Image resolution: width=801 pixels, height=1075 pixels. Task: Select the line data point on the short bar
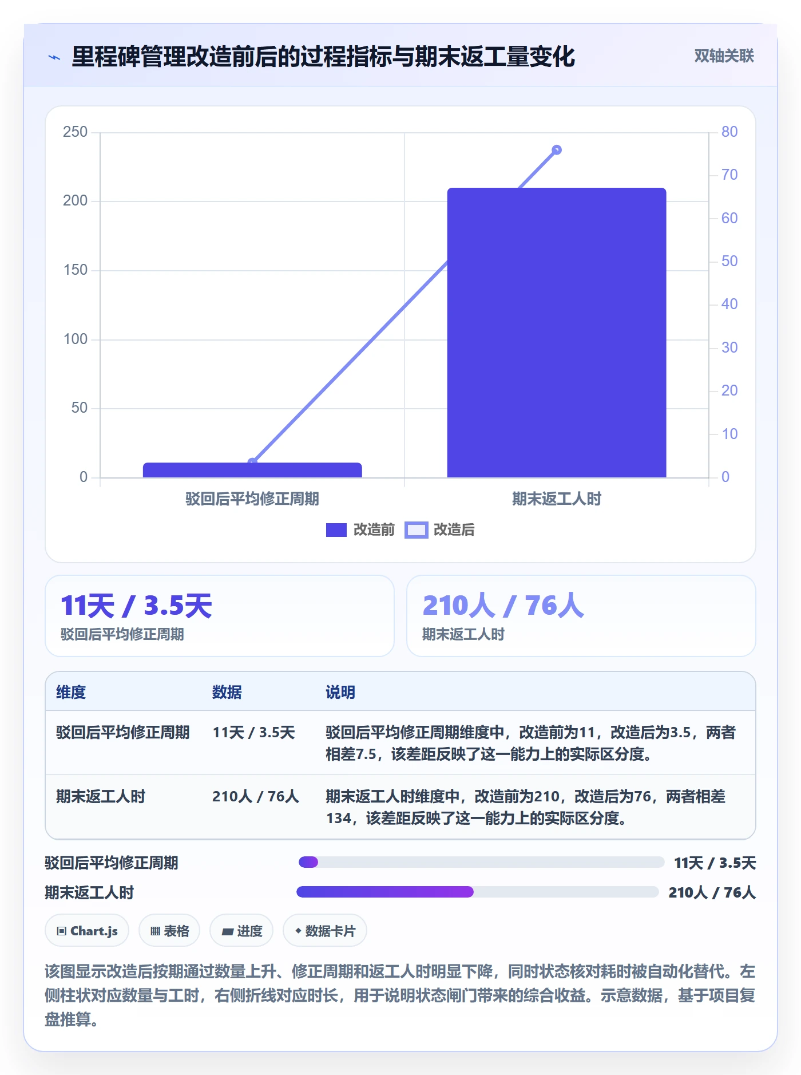(252, 462)
